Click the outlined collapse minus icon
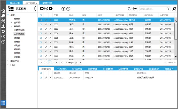The width and height of the screenshot is (178, 109). point(68,9)
